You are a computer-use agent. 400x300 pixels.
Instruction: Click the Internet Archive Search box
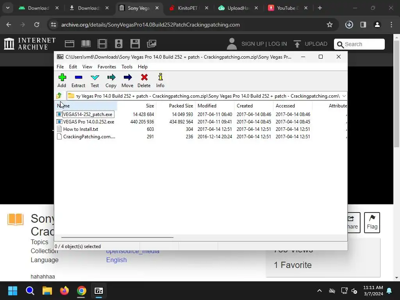[x=359, y=44]
